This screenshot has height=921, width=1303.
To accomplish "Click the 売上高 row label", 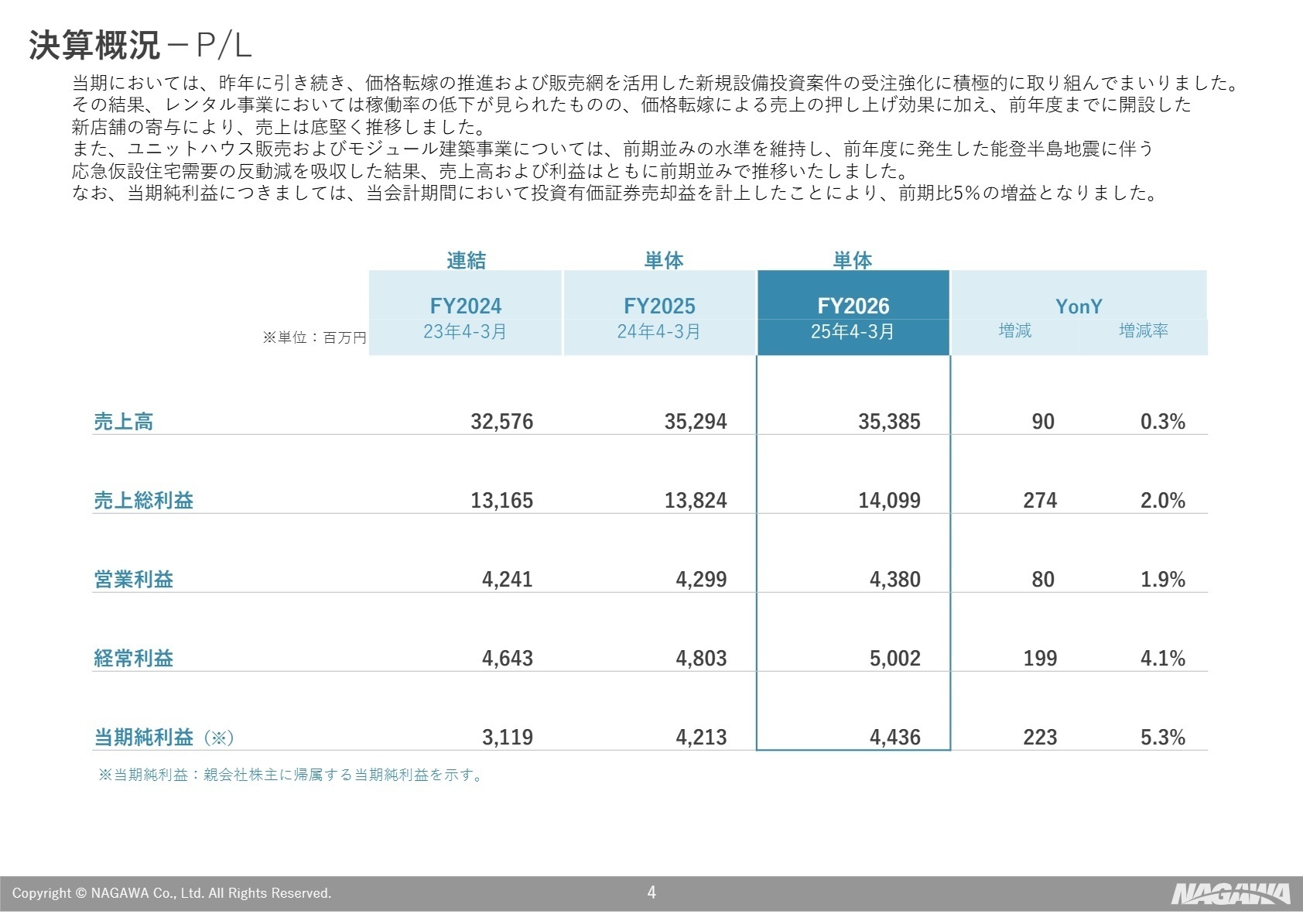I will pos(124,422).
